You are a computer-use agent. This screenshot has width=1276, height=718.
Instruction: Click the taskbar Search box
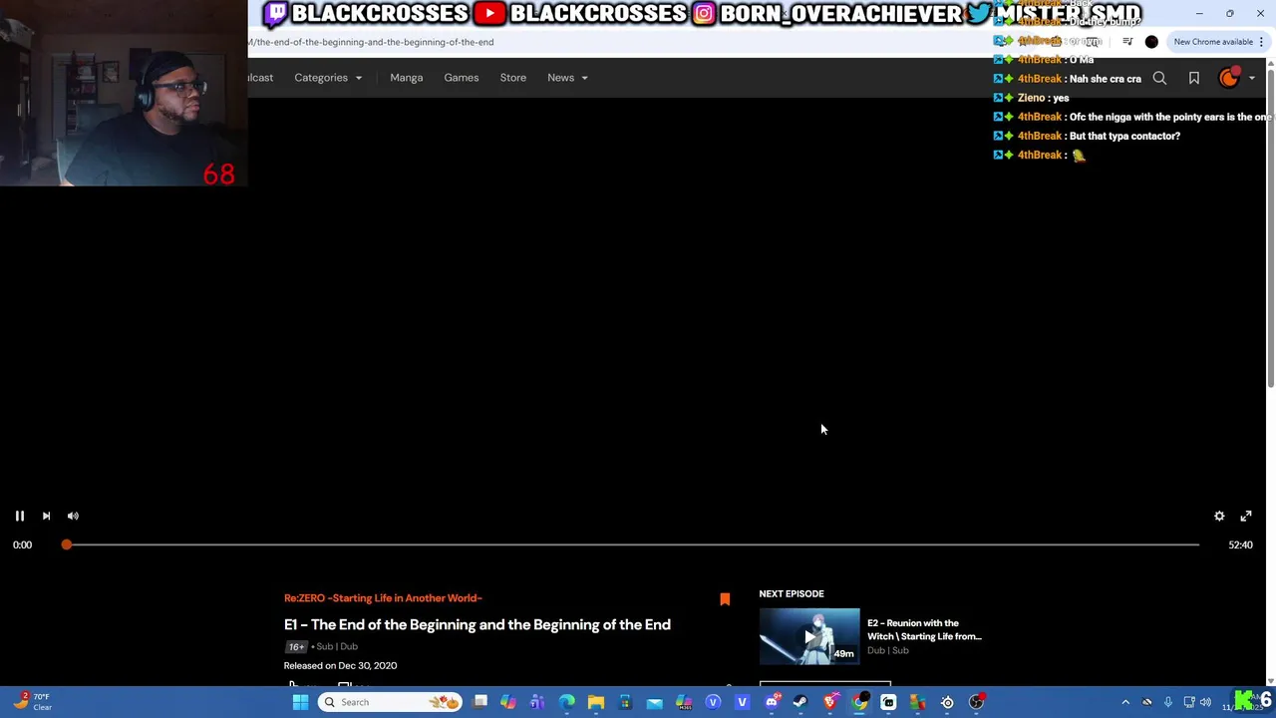pyautogui.click(x=391, y=702)
